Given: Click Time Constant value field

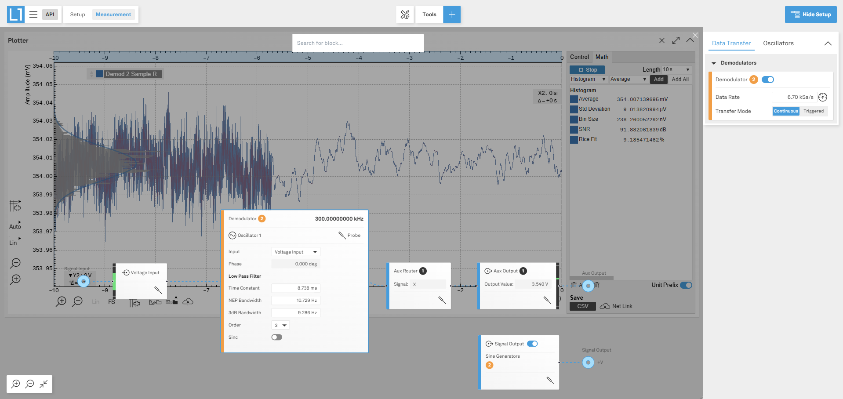Looking at the screenshot, I should pos(296,288).
